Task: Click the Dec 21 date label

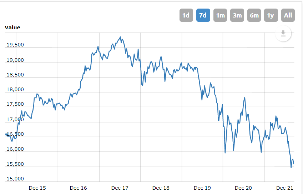Action: click(x=285, y=188)
